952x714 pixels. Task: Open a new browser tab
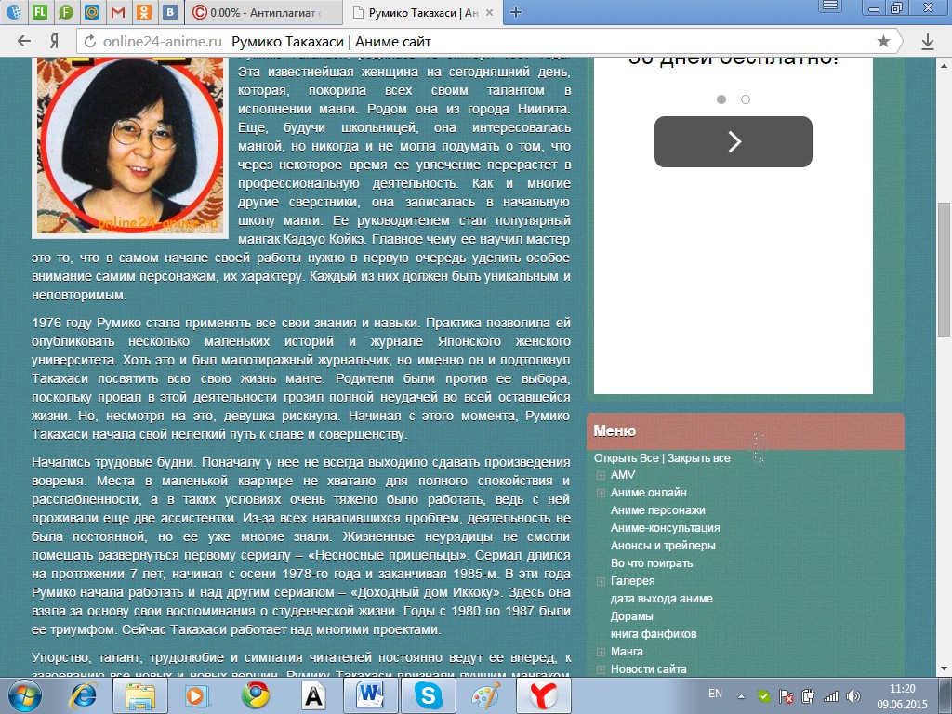(515, 12)
